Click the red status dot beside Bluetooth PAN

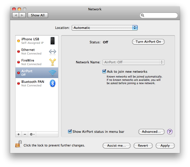coord(19,83)
